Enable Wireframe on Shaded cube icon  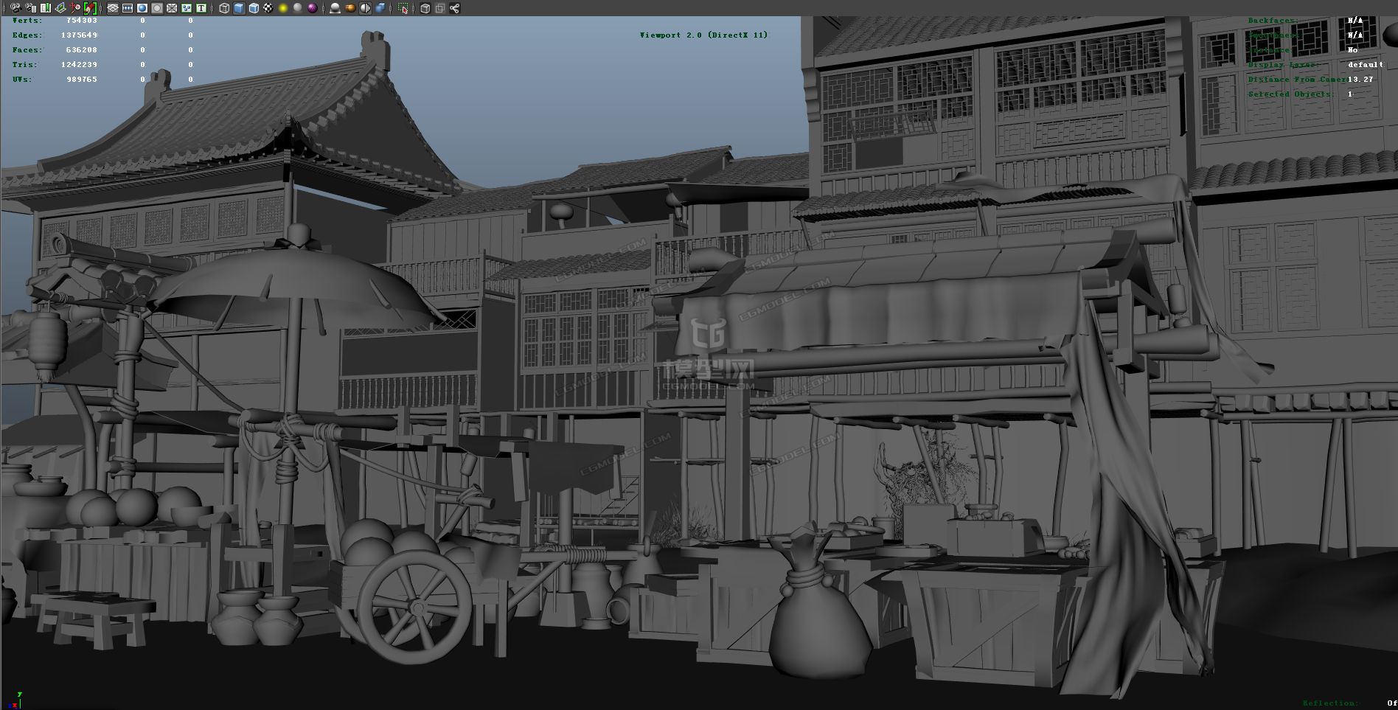pos(254,8)
